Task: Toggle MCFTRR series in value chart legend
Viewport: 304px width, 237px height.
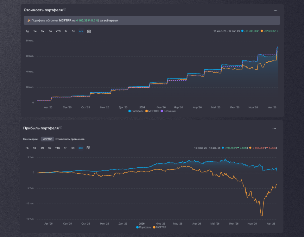Action: click(x=152, y=111)
